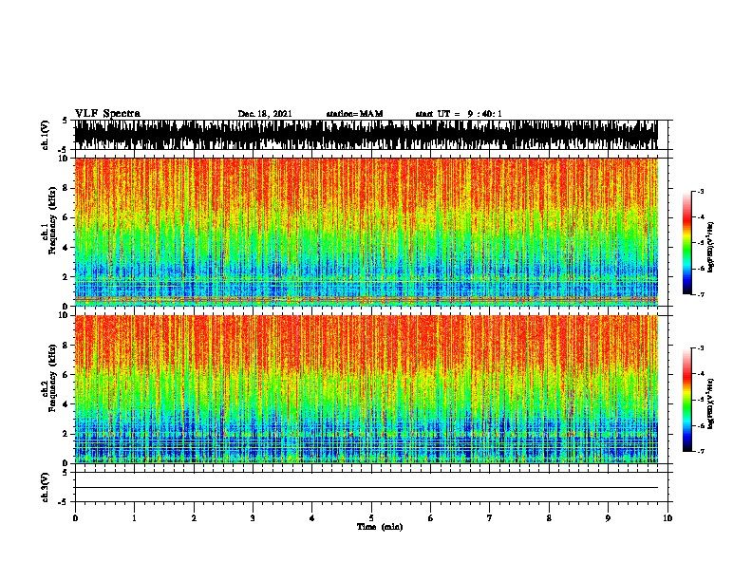752x581 pixels.
Task: Click the 5 tick on ch.1(V) axis
Action: (x=65, y=121)
